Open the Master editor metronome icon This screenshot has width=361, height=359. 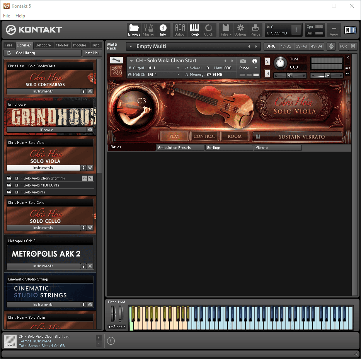tap(148, 30)
